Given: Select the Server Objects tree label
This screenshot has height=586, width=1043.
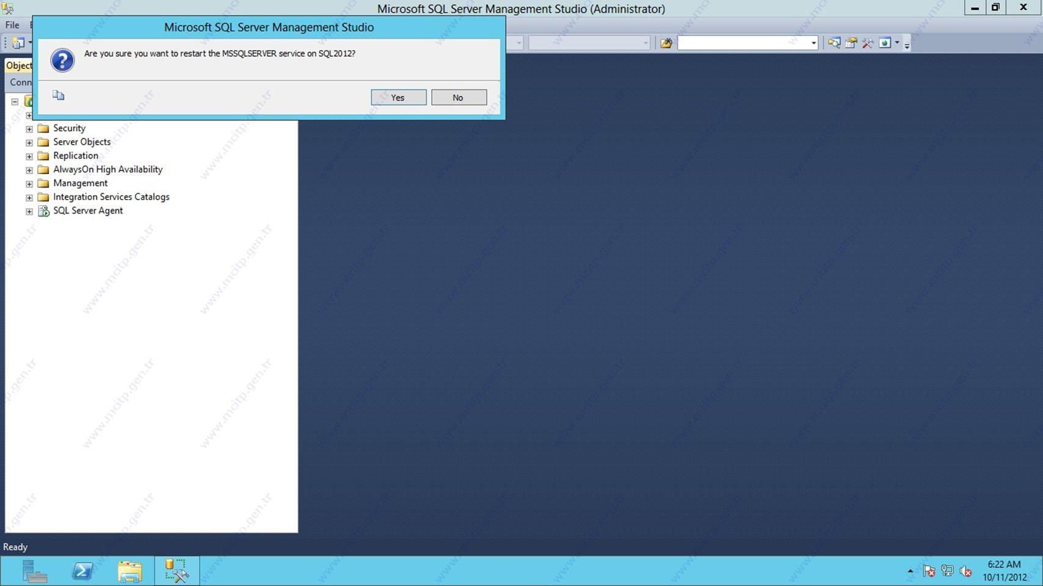Looking at the screenshot, I should pyautogui.click(x=82, y=142).
